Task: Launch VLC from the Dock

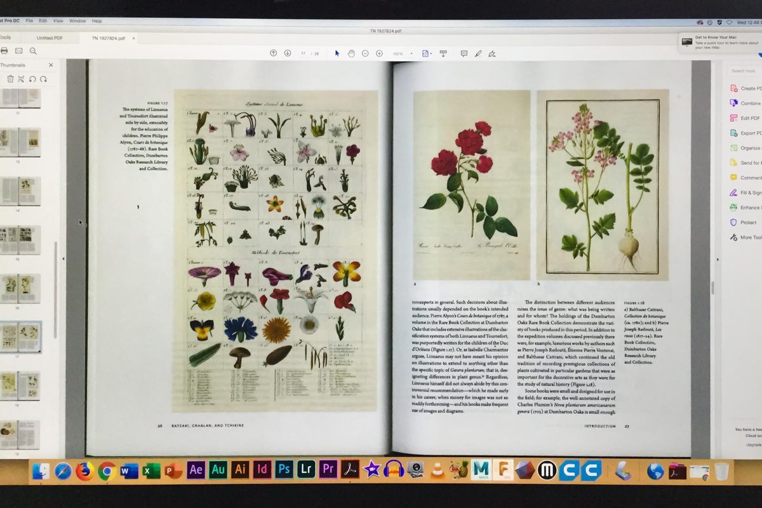Action: click(437, 471)
